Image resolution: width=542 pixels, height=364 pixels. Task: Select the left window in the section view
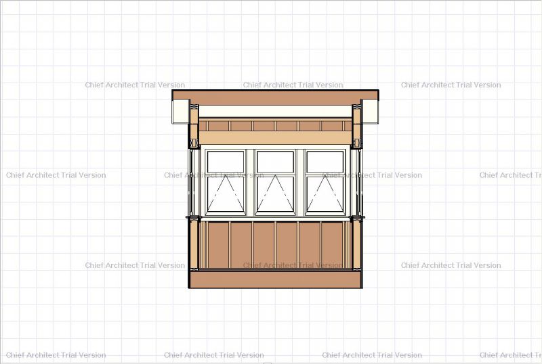(x=226, y=183)
